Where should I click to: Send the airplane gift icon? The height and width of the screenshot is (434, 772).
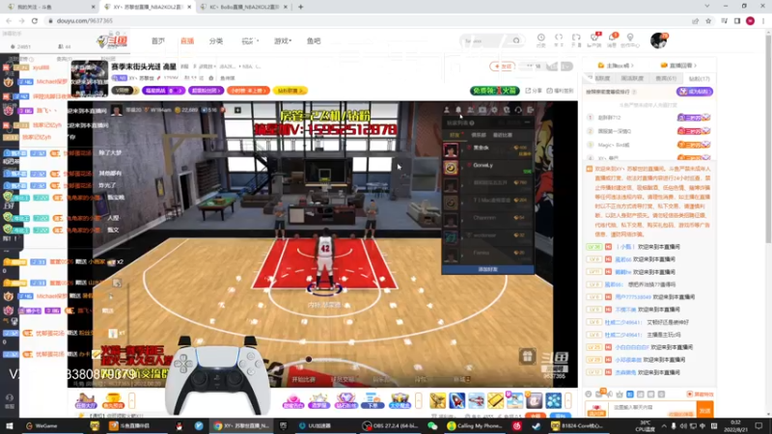coord(476,400)
